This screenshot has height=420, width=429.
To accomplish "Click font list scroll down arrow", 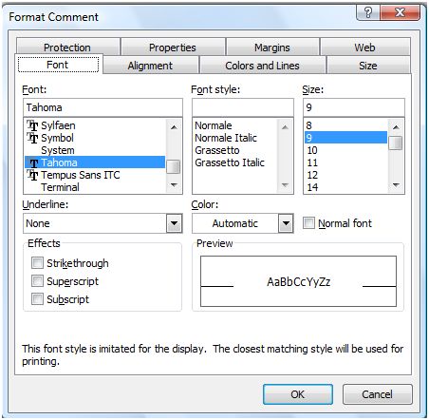I will [x=174, y=185].
